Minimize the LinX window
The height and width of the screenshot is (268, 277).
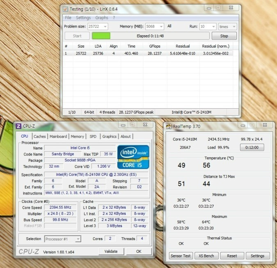[209, 8]
